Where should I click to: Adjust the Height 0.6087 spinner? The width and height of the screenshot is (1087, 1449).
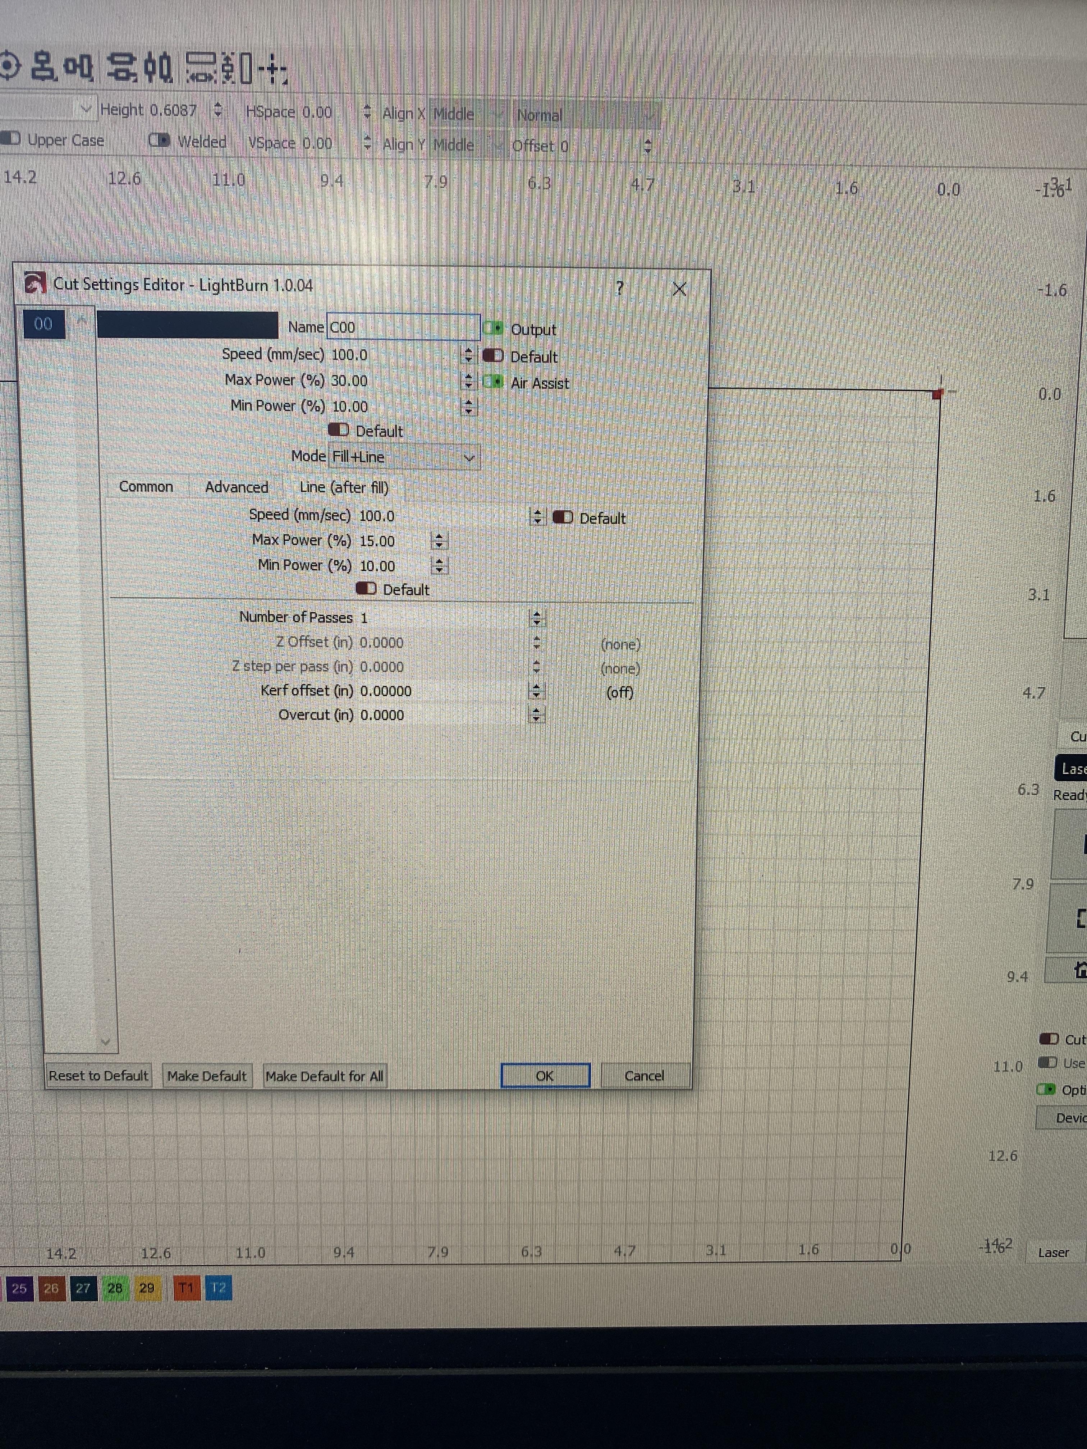click(x=218, y=110)
